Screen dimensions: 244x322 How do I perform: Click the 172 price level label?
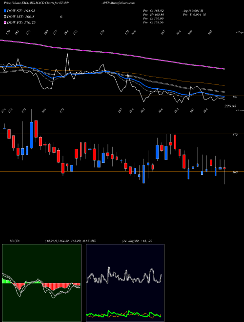(235, 135)
